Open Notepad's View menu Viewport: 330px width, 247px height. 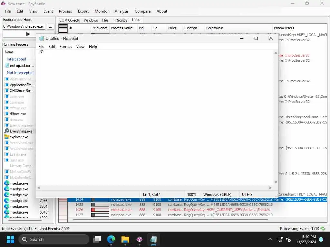pyautogui.click(x=80, y=47)
